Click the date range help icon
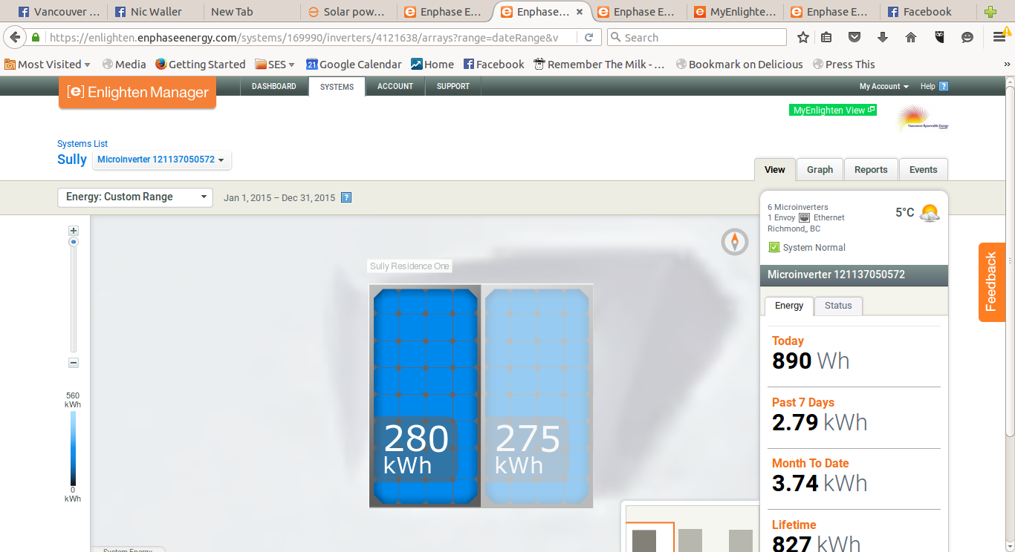1015x552 pixels. (346, 197)
